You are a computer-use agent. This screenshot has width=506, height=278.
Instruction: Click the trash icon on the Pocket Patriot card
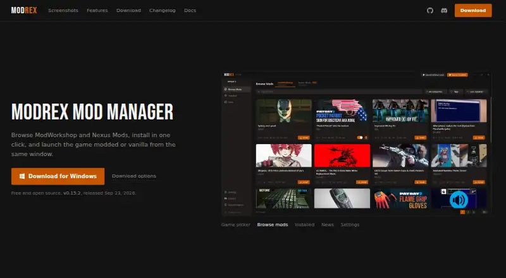point(366,137)
